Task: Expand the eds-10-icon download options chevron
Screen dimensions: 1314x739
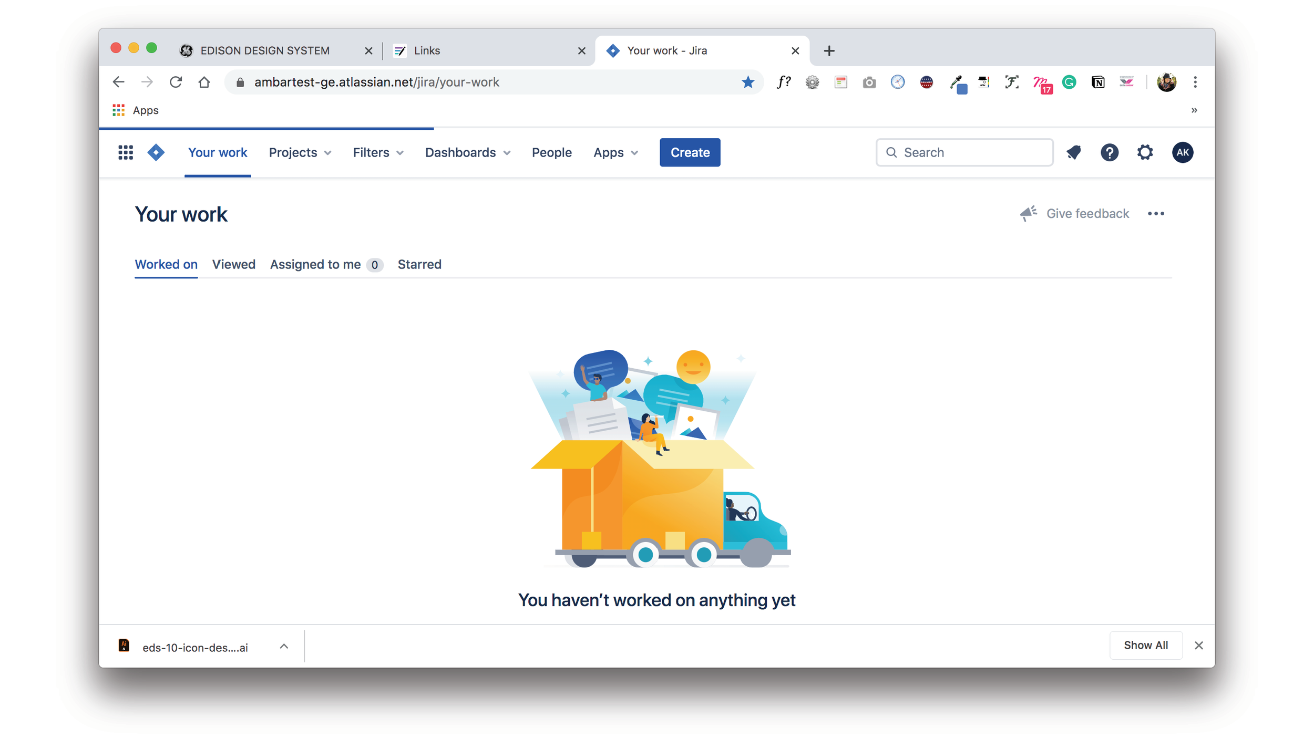Action: (284, 646)
